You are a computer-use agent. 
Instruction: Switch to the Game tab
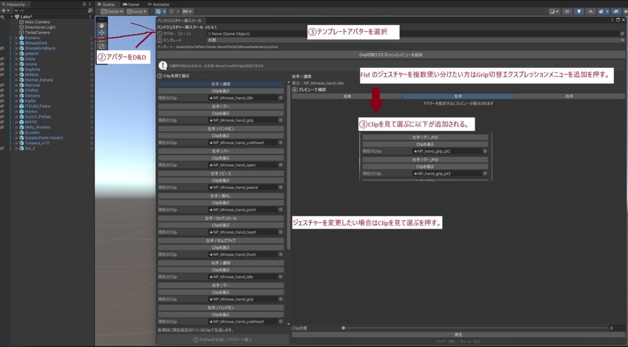(x=131, y=4)
